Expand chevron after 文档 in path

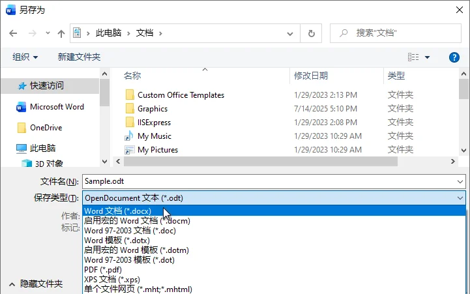(x=160, y=33)
